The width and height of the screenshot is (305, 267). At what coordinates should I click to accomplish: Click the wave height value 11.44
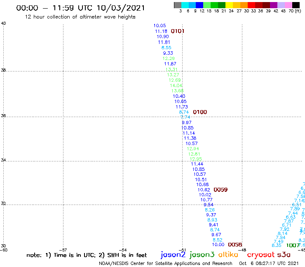tap(197, 164)
